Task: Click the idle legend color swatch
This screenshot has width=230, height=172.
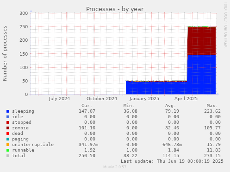Action: tap(8, 117)
